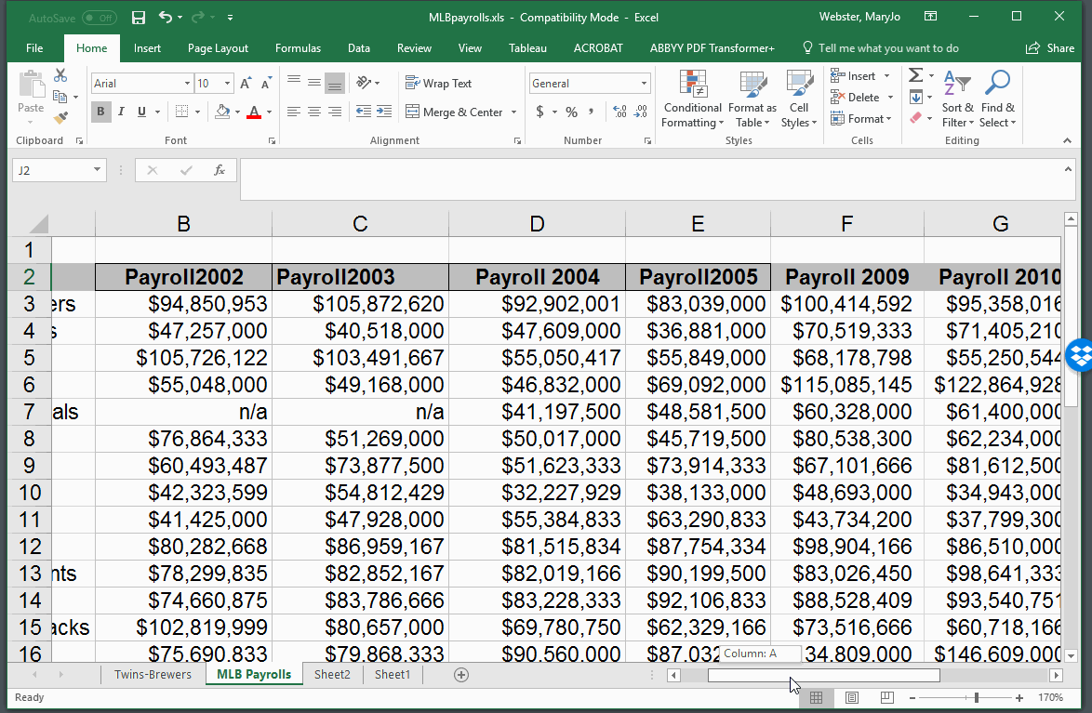Image resolution: width=1092 pixels, height=713 pixels.
Task: Click the Undo arrow icon
Action: [x=165, y=17]
